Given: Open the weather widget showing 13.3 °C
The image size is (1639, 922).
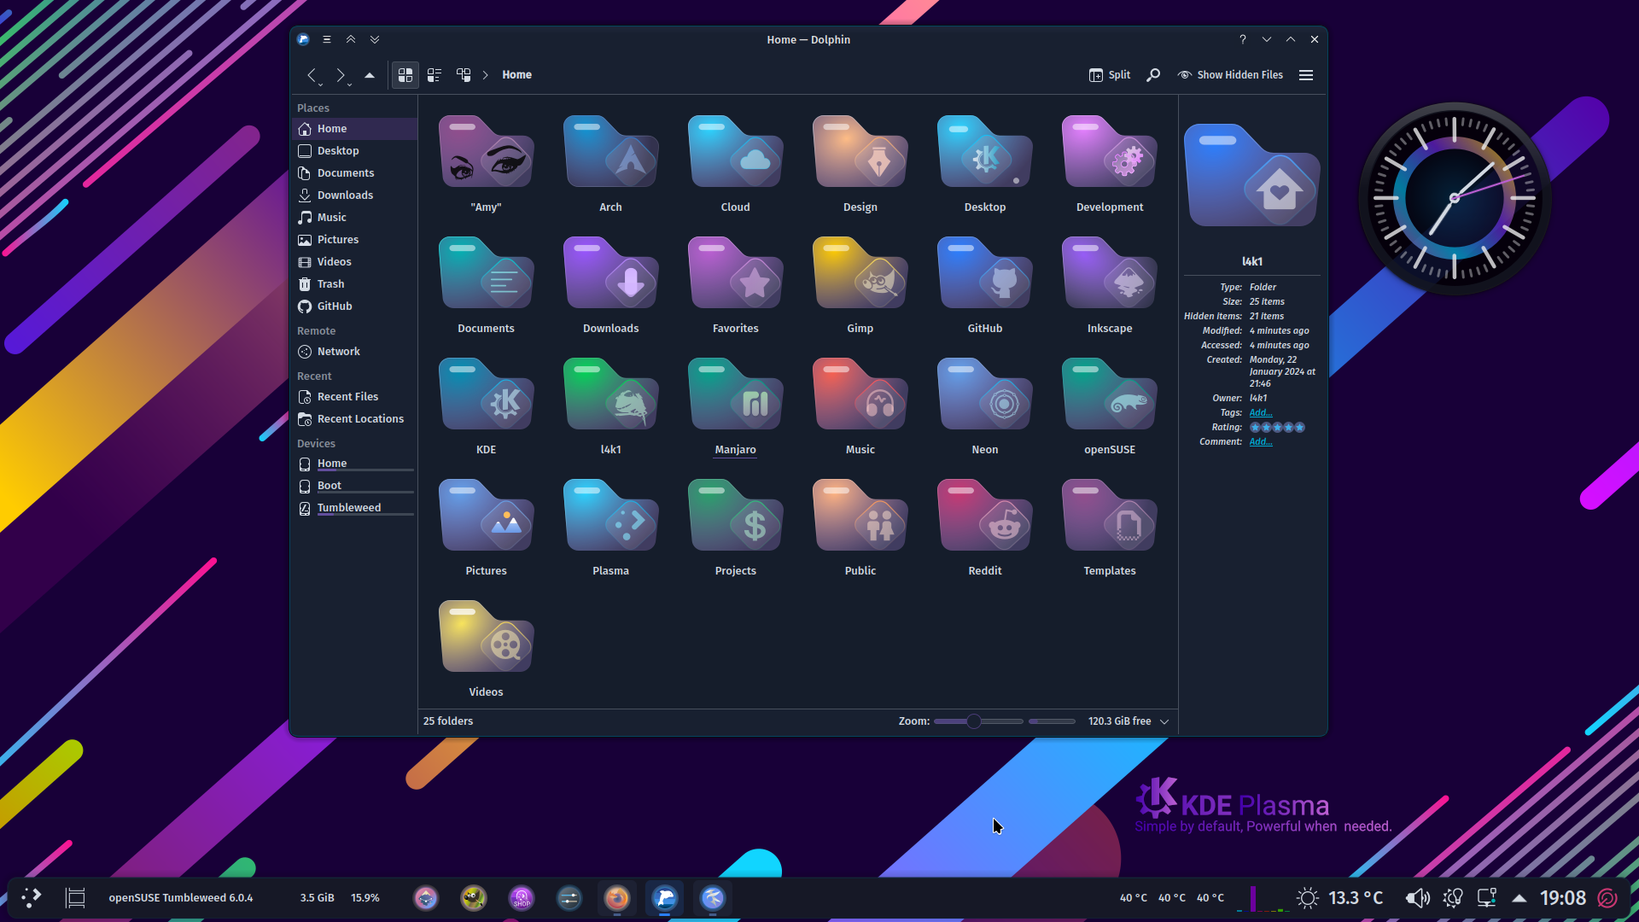Looking at the screenshot, I should click(x=1340, y=898).
